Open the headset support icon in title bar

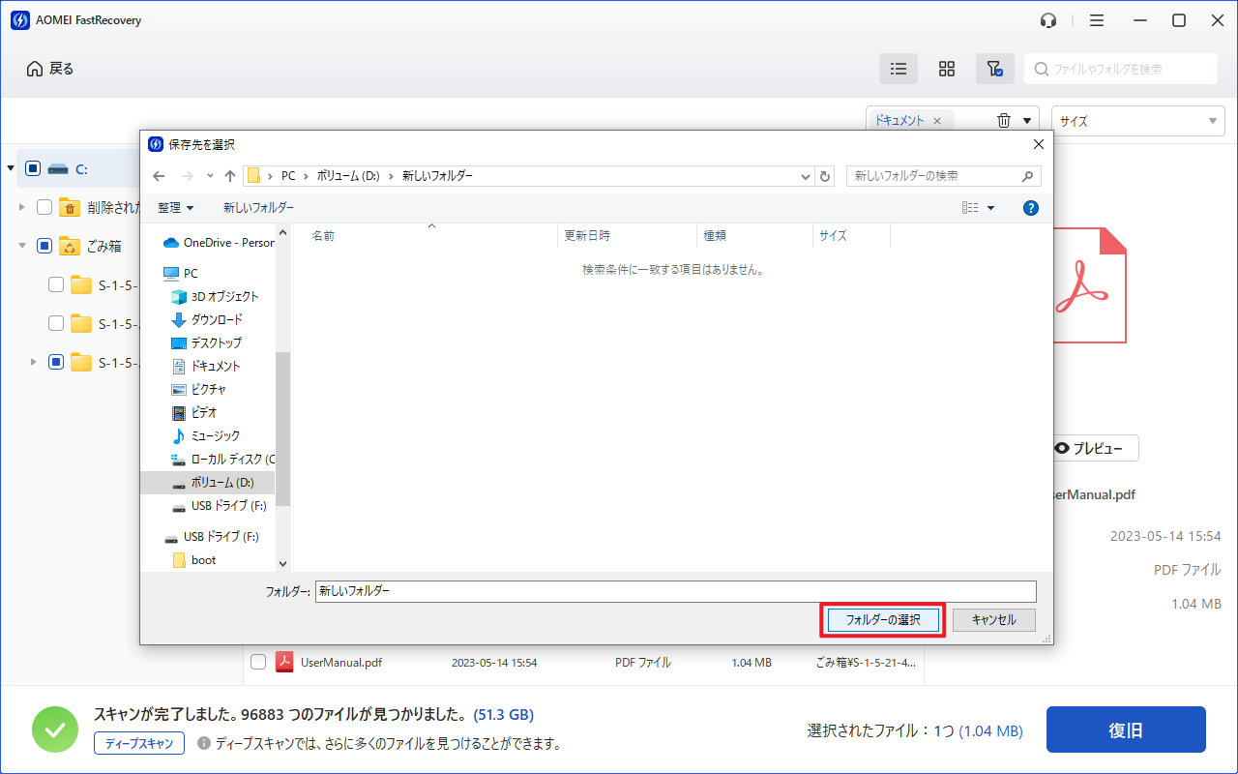tap(1048, 20)
